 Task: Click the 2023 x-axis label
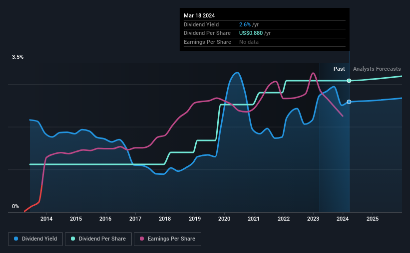[313, 219]
